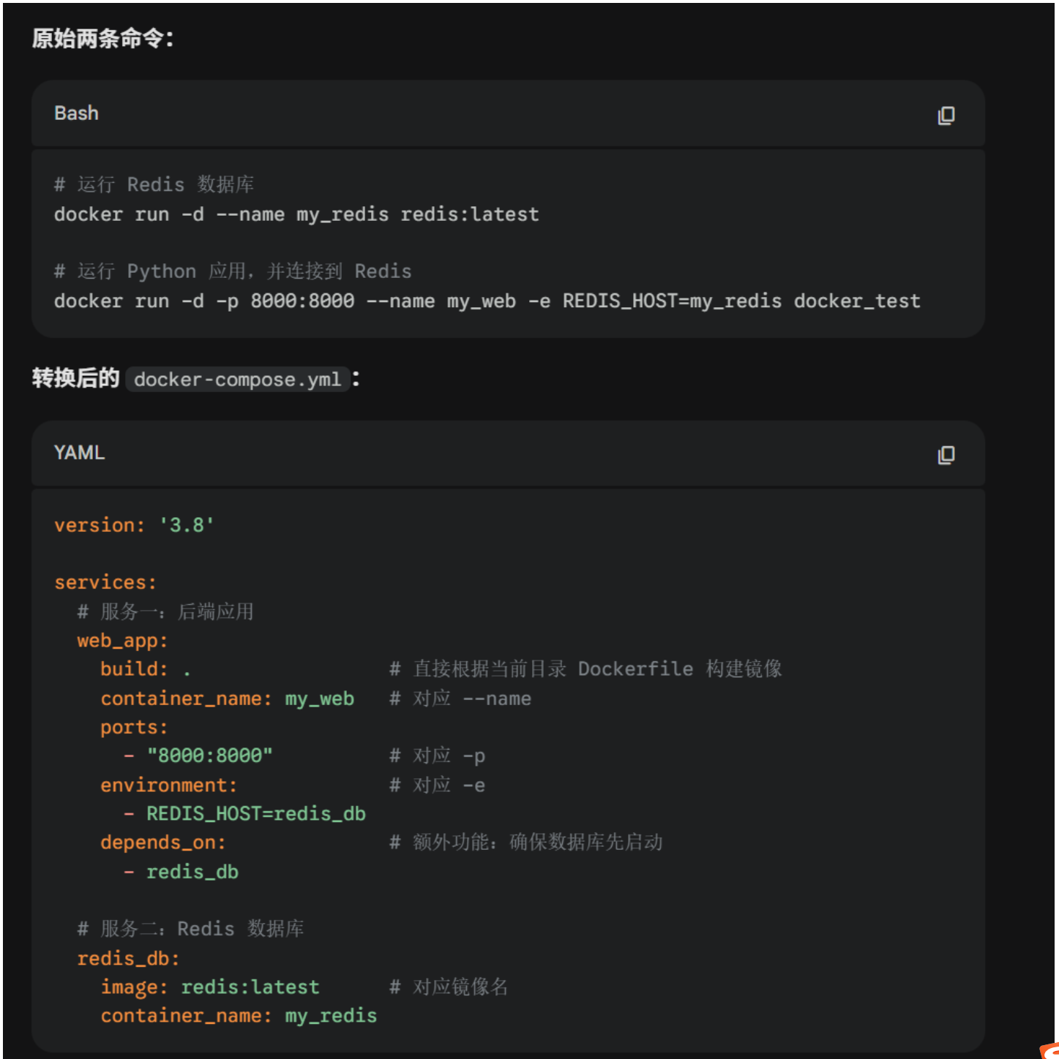Click the Bash language label
The width and height of the screenshot is (1059, 1059).
[76, 113]
